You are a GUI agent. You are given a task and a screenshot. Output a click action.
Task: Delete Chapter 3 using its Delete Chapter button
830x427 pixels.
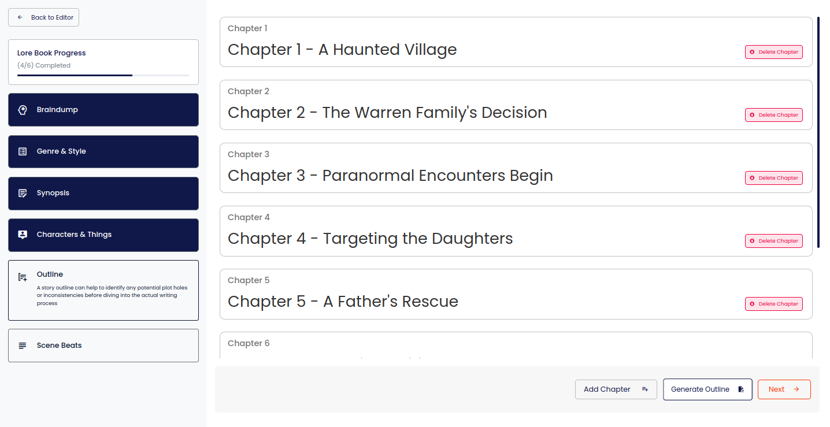773,177
